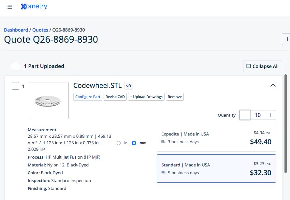Go to Dashboard breadcrumb

[16, 30]
